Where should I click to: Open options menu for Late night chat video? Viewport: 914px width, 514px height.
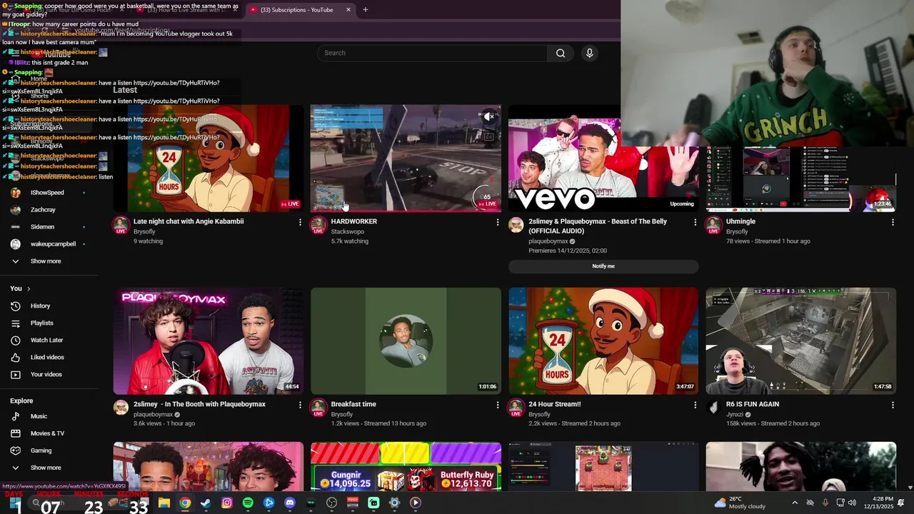pos(300,223)
